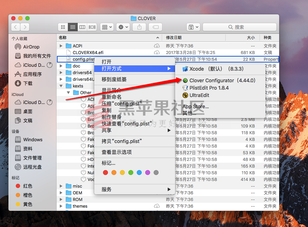Choose 共享 in the context menu
Viewport: 308px width, 227px height.
[135, 130]
